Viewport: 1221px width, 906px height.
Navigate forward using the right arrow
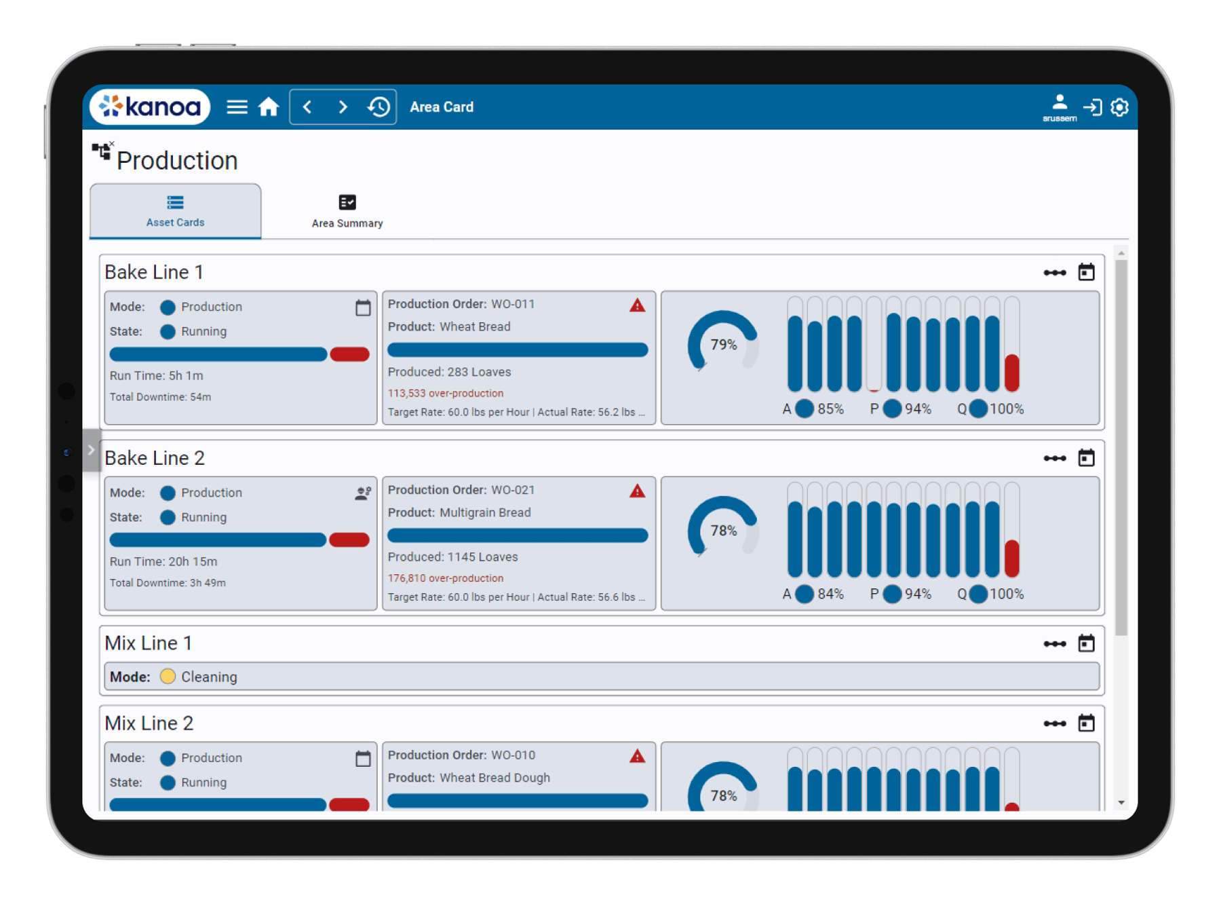point(343,107)
